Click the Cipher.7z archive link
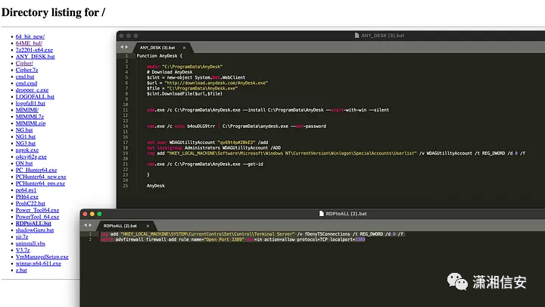Screen dimensions: 545x307 click(x=26, y=70)
